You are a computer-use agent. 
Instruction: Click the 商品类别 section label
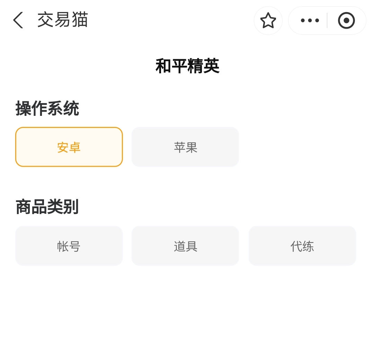coord(47,207)
